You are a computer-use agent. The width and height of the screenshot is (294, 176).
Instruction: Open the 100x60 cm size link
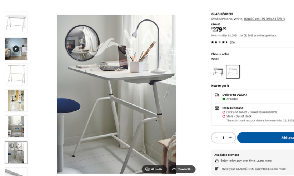[x=264, y=19]
